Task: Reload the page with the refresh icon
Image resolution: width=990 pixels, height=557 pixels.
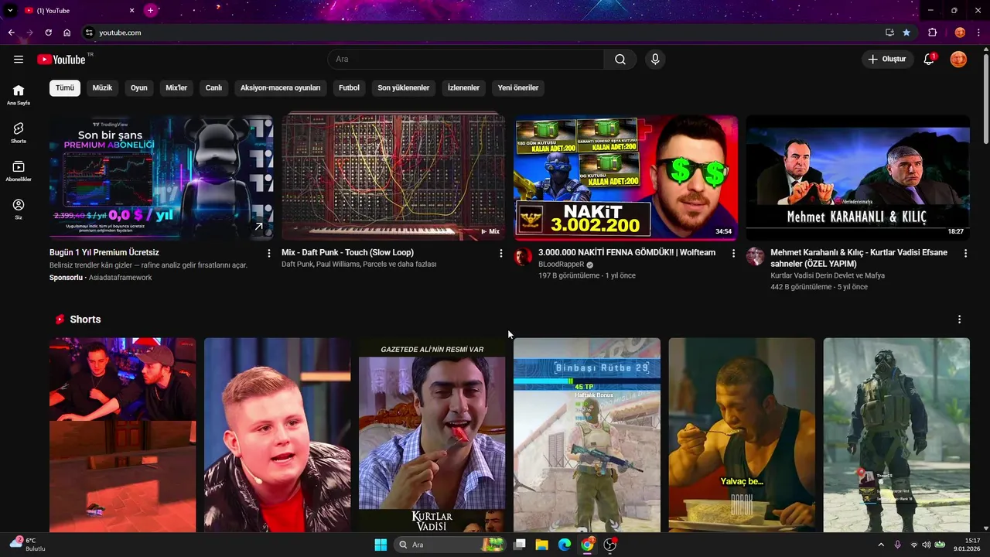Action: coord(48,32)
